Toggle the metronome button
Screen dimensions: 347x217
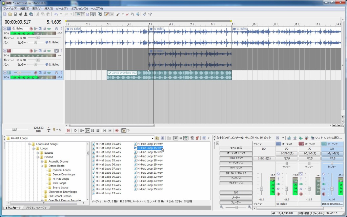(x=124, y=131)
